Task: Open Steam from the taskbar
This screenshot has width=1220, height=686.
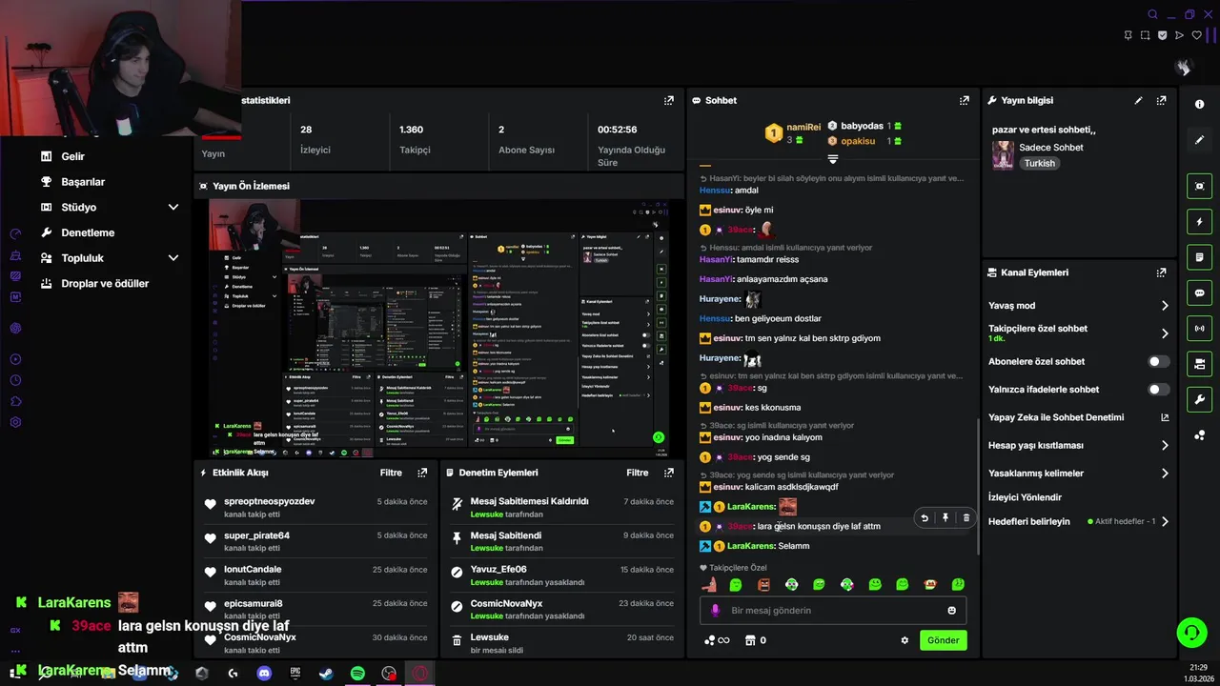Action: [x=326, y=674]
